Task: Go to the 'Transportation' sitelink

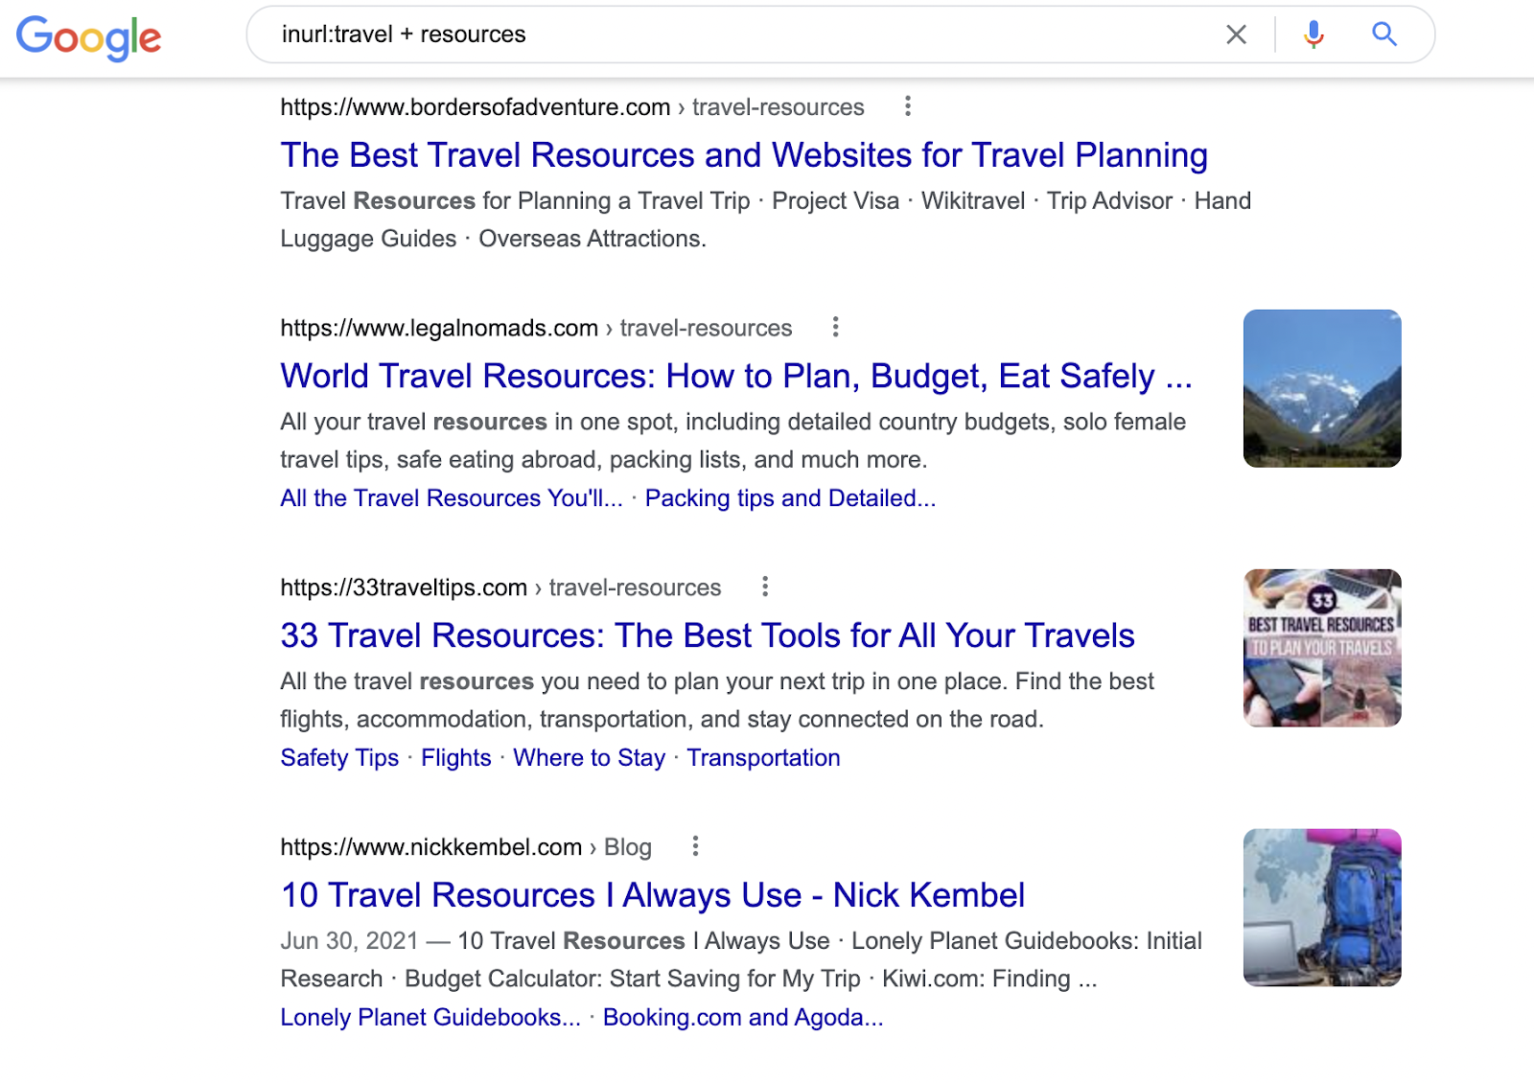Action: 763,758
